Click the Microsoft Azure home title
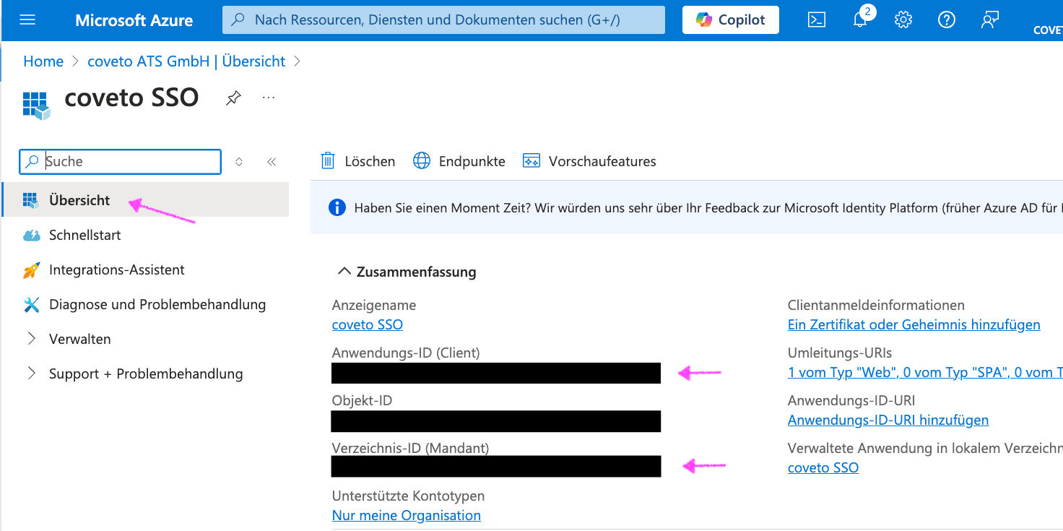The width and height of the screenshot is (1063, 531). (134, 20)
